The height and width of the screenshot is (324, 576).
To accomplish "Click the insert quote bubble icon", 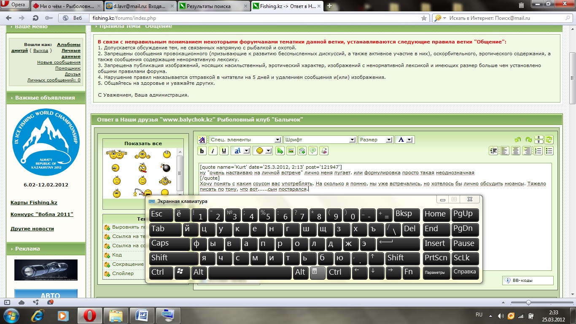I will tap(313, 151).
